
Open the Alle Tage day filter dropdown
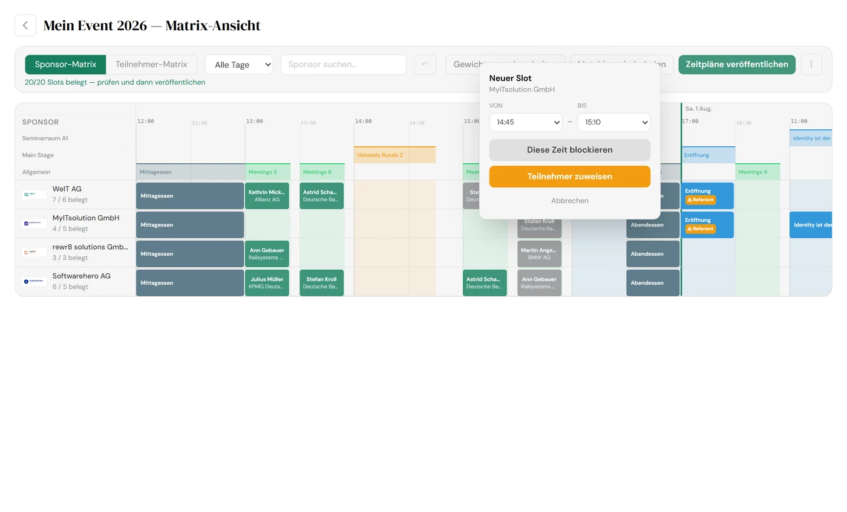(239, 65)
